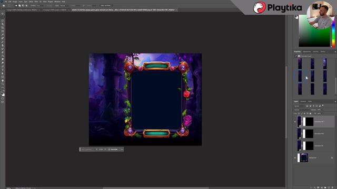Open the Style dropdown in options bar
337x189 pixels.
(64, 6)
